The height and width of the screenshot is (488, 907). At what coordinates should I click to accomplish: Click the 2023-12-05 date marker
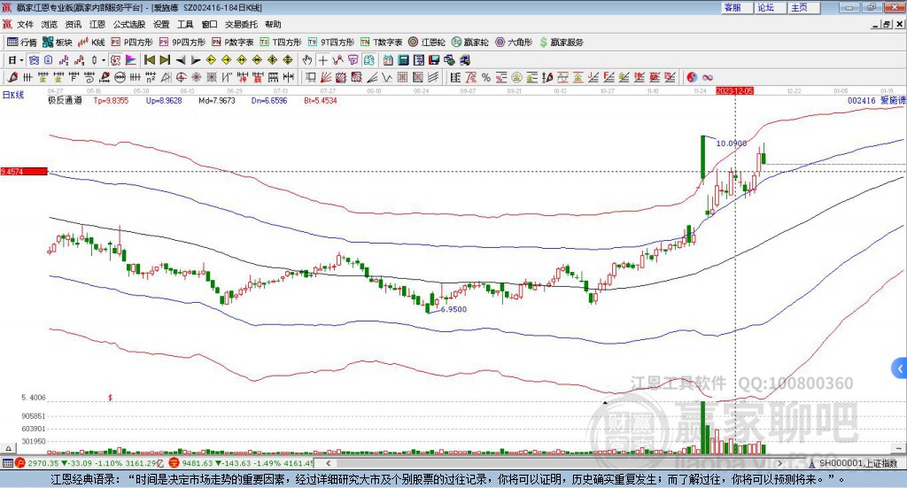[734, 91]
